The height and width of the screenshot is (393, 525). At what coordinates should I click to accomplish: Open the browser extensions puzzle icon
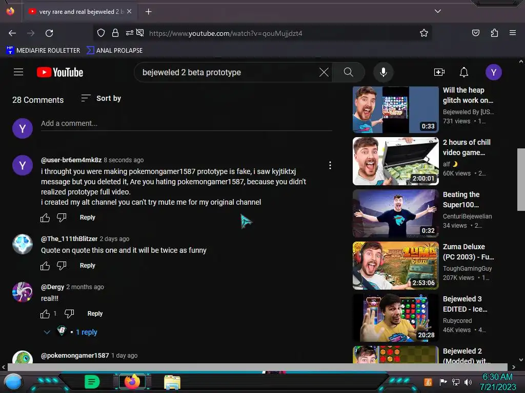pyautogui.click(x=494, y=33)
